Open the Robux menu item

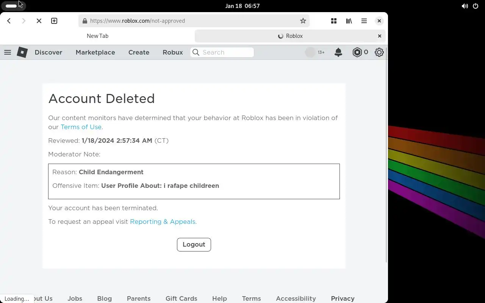click(x=173, y=52)
